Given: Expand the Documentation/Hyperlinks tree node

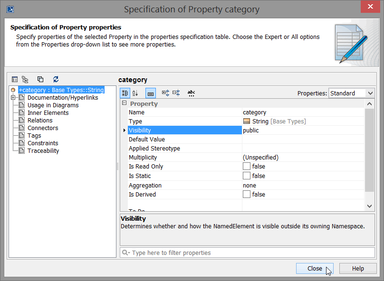Looking at the screenshot, I should [13, 98].
